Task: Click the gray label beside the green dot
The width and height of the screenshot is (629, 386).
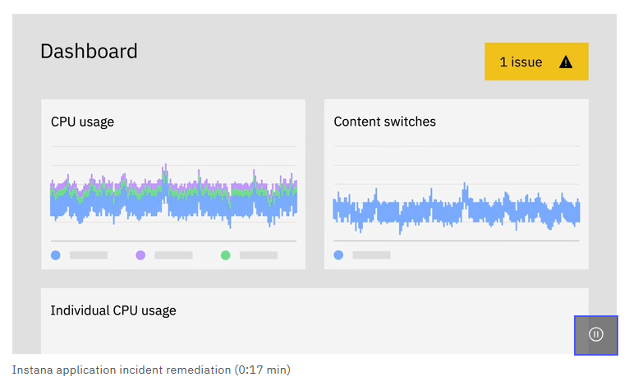Action: click(258, 255)
